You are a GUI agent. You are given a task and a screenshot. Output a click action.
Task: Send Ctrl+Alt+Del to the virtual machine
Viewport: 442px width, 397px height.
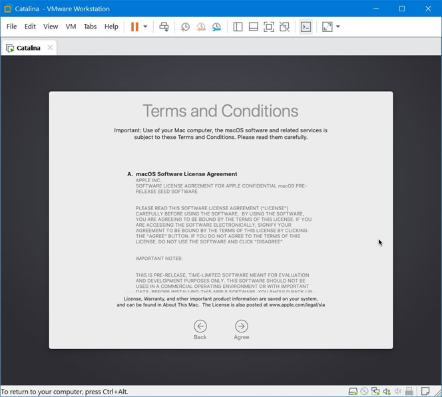[x=164, y=27]
